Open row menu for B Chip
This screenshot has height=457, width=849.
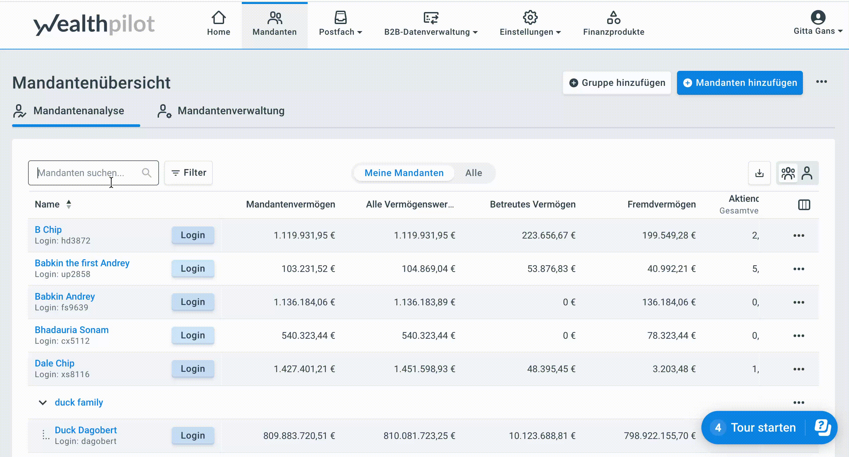tap(799, 236)
